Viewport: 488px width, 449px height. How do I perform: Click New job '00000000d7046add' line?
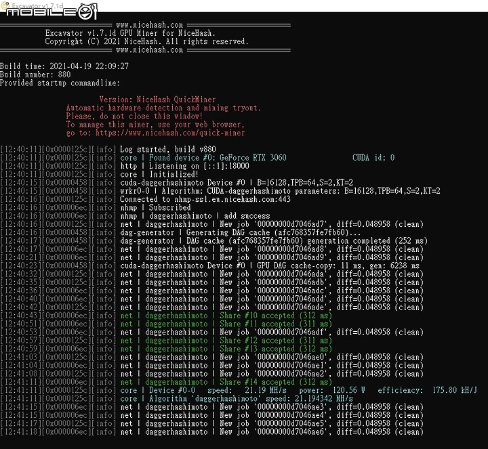click(x=272, y=299)
